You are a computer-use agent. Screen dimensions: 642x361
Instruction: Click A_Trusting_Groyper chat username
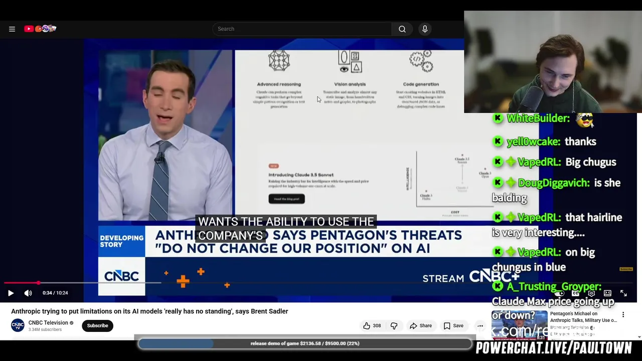(x=554, y=287)
